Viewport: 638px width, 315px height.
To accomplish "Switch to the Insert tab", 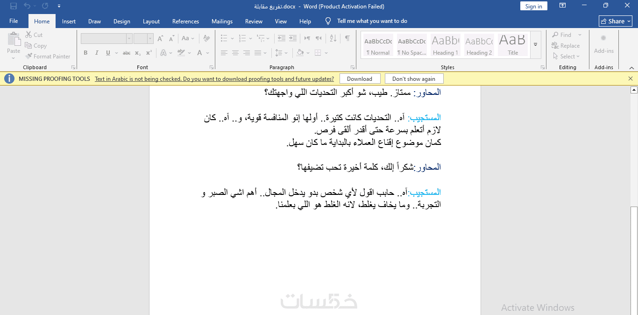I will pos(69,21).
